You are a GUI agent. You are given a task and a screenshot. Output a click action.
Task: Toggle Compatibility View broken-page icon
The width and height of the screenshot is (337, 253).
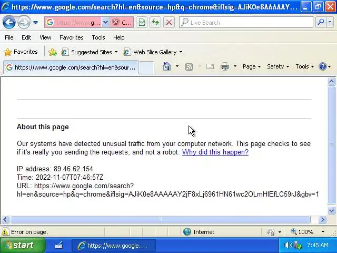pos(142,22)
